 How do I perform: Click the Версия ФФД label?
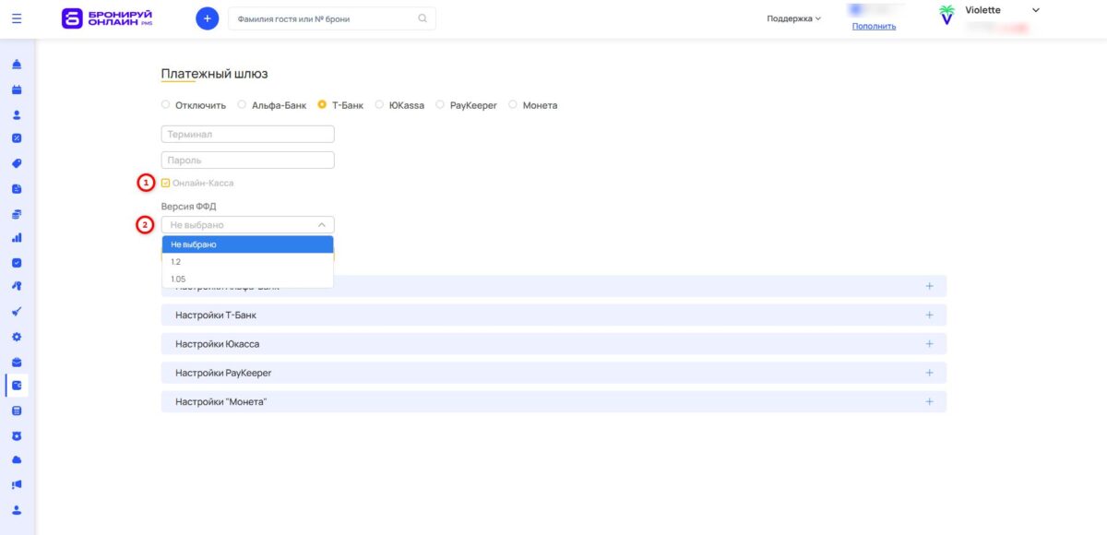tap(188, 206)
